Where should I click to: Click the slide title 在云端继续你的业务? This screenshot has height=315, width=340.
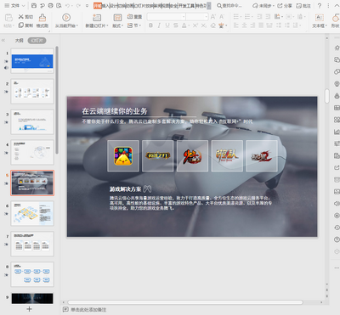[115, 111]
